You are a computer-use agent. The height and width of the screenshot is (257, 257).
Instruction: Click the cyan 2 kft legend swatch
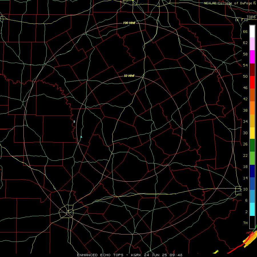[x=252, y=209]
